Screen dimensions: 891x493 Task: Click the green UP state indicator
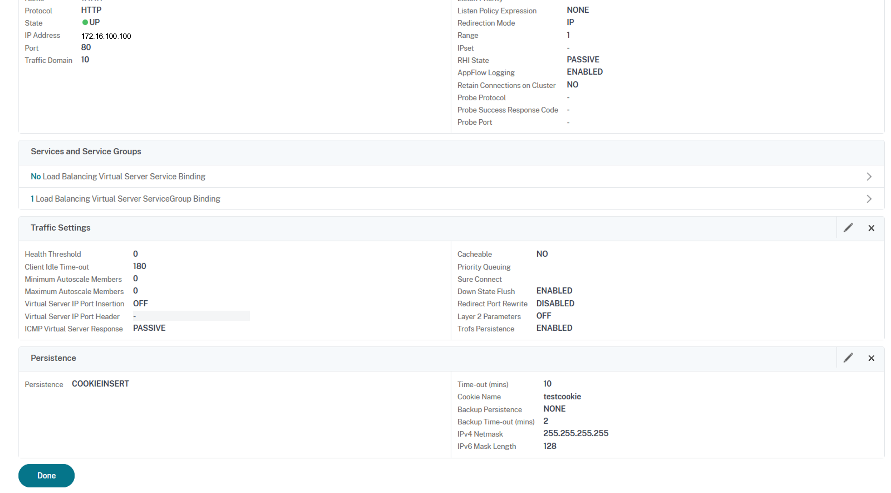85,23
